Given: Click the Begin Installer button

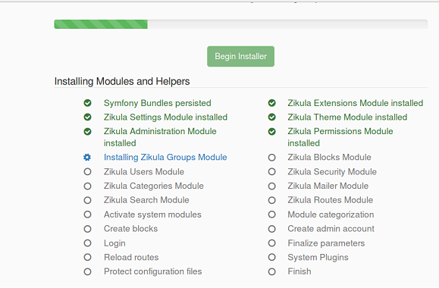Looking at the screenshot, I should (x=240, y=57).
